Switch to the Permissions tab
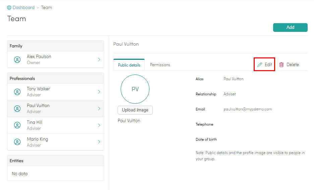This screenshot has width=314, height=190. 160,65
